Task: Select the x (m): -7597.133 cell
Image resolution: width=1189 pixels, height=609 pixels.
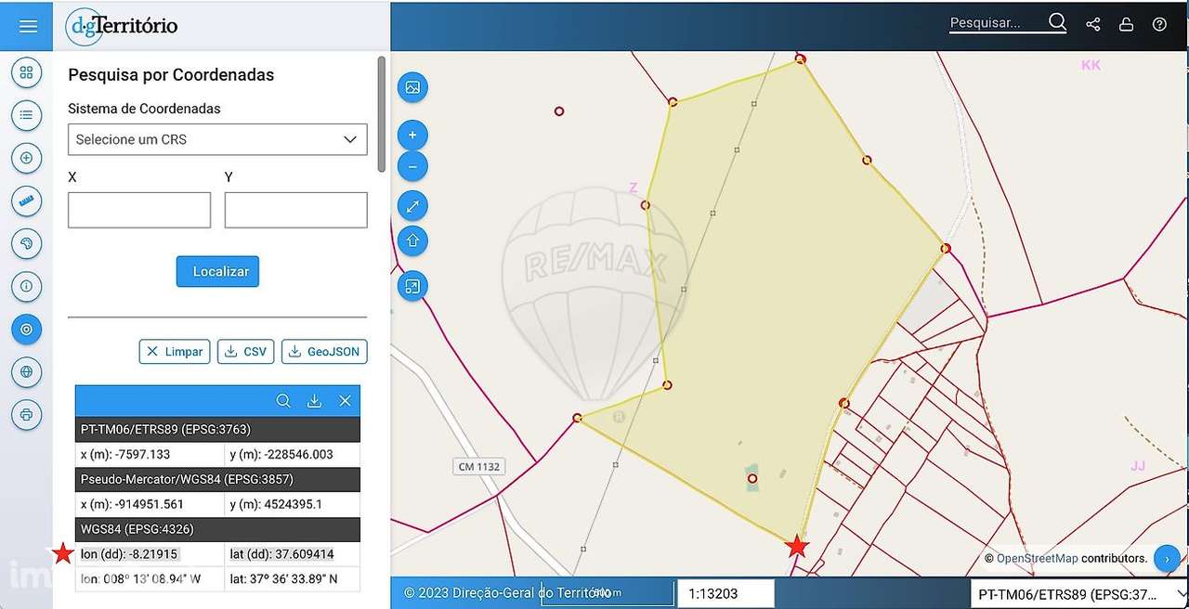Action: (150, 454)
